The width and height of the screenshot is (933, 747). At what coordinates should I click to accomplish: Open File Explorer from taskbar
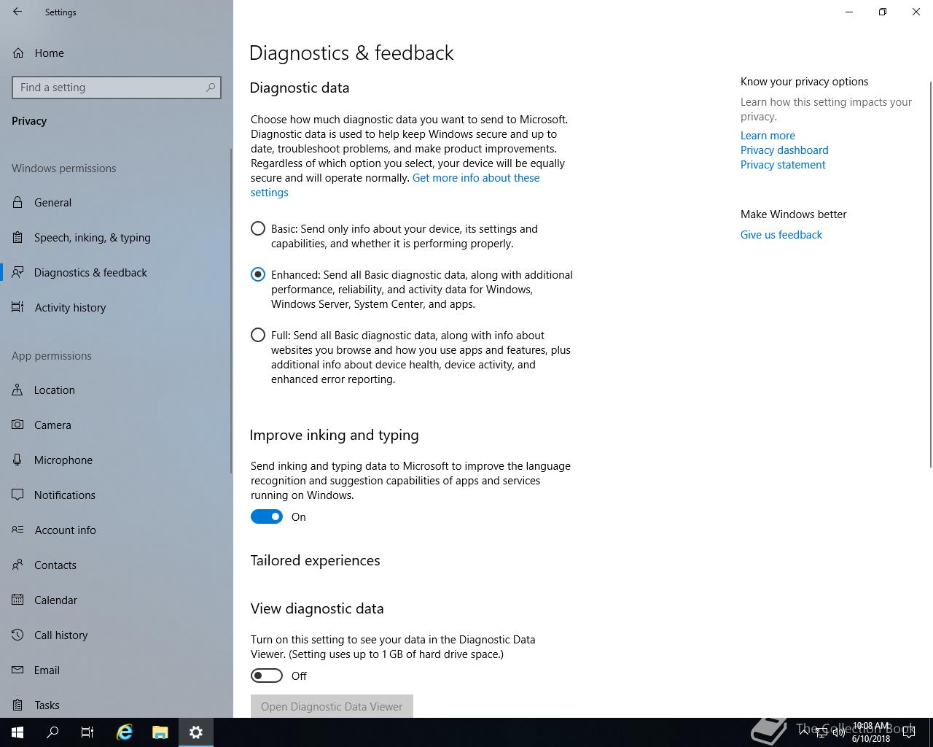(x=160, y=732)
